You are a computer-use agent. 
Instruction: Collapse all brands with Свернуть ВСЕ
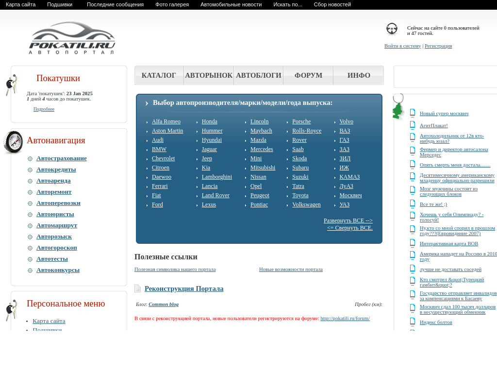click(x=350, y=228)
